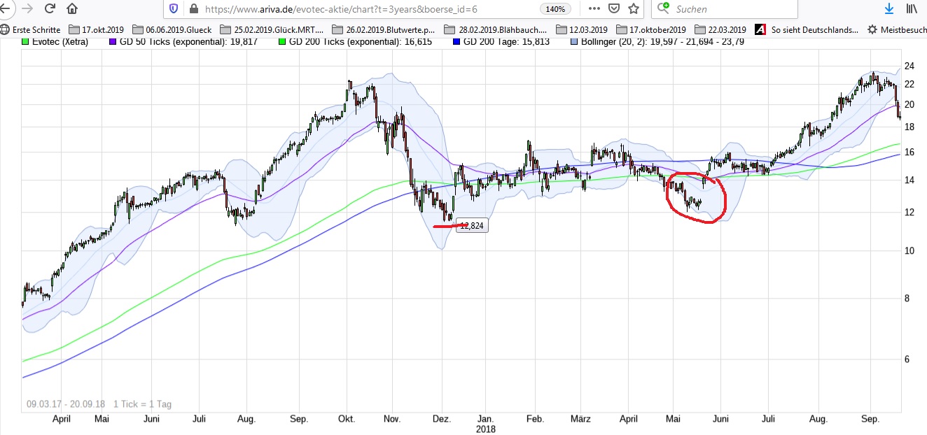The height and width of the screenshot is (435, 927).
Task: Reset the 140% zoom level badge
Action: coord(555,9)
